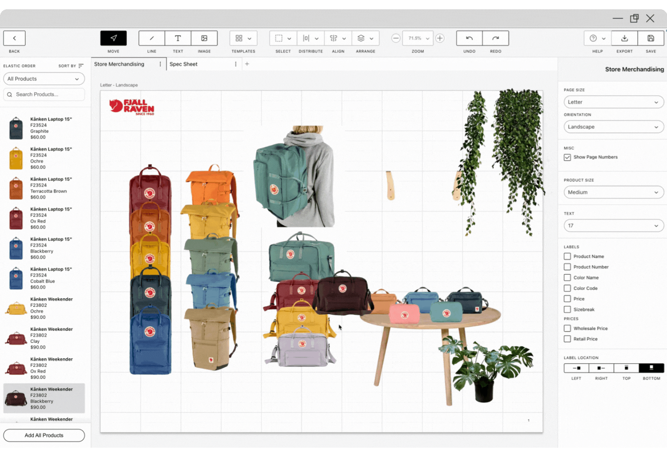The width and height of the screenshot is (667, 457).
Task: Go back using the Back arrow button
Action: click(14, 38)
